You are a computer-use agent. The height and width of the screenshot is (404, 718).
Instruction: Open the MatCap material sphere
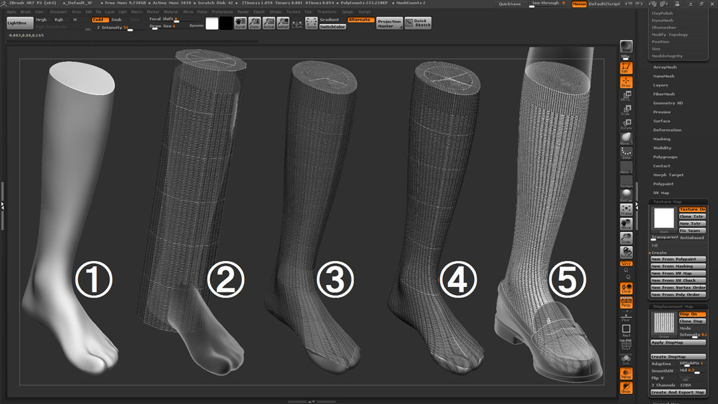click(x=626, y=195)
